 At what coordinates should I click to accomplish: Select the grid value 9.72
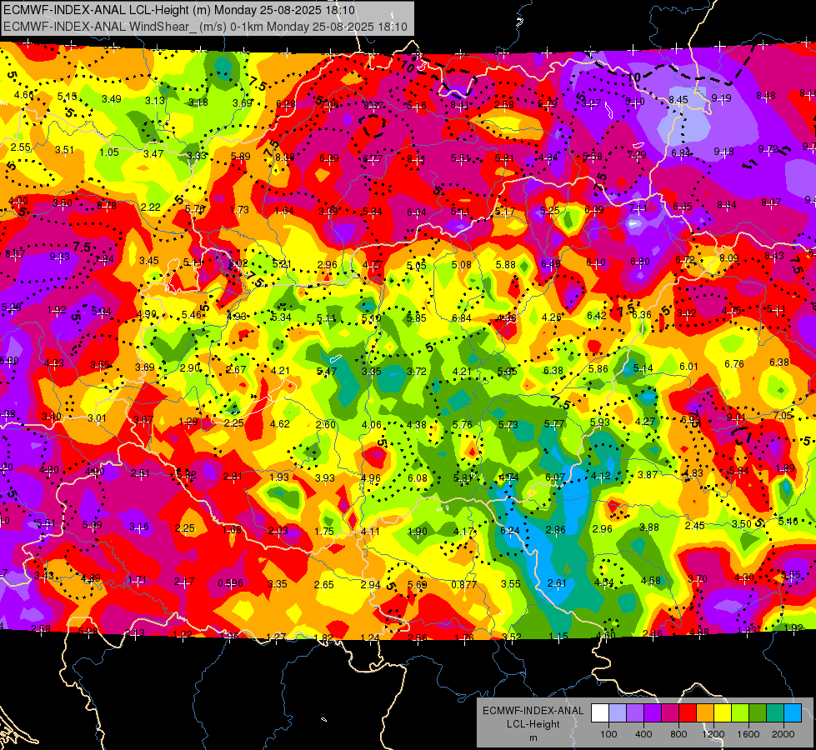coord(768,149)
